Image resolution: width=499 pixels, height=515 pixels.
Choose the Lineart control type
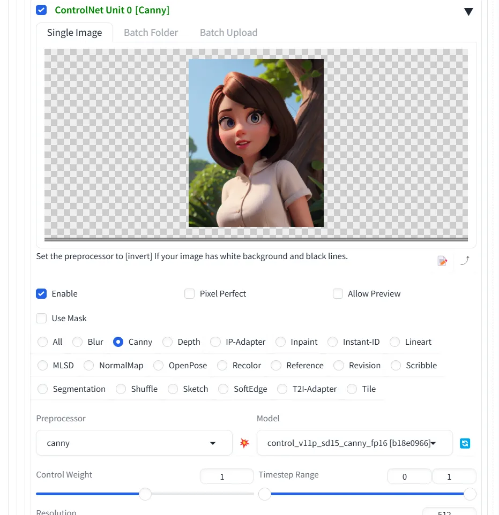(x=395, y=342)
